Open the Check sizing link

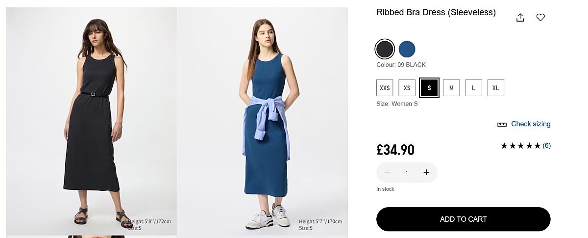[531, 124]
